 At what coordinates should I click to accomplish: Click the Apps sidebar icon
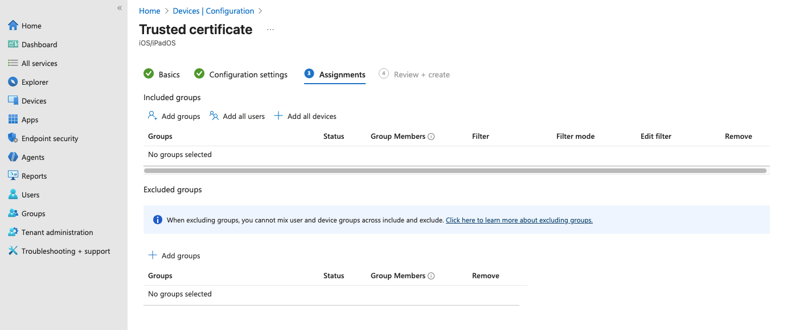13,119
